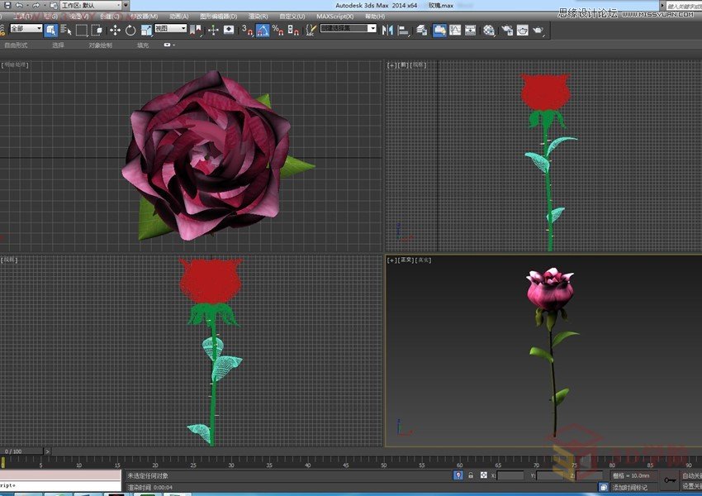Image resolution: width=702 pixels, height=496 pixels.
Task: Toggle the Selection Lock padlock
Action: coord(471,475)
